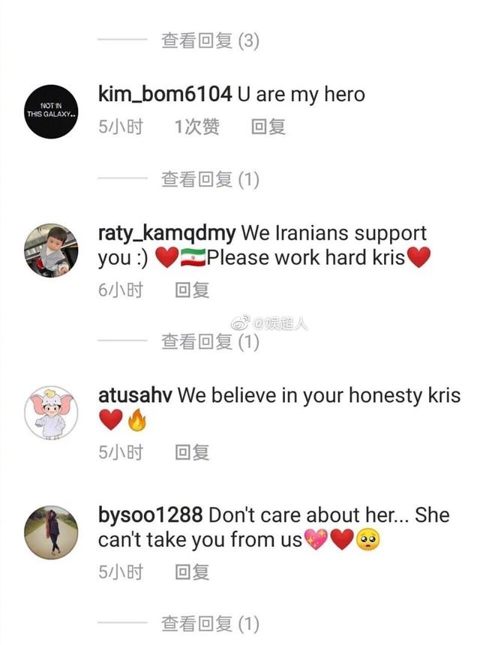Viewport: 480px width, 645px height.
Task: Click the Iran flag emoji in comment
Action: point(193,257)
